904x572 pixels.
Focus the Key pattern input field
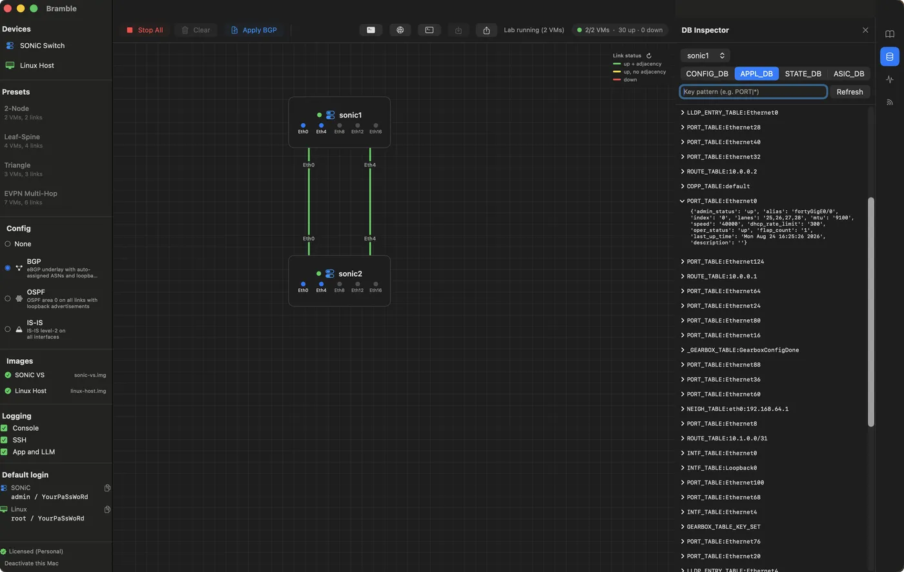754,92
